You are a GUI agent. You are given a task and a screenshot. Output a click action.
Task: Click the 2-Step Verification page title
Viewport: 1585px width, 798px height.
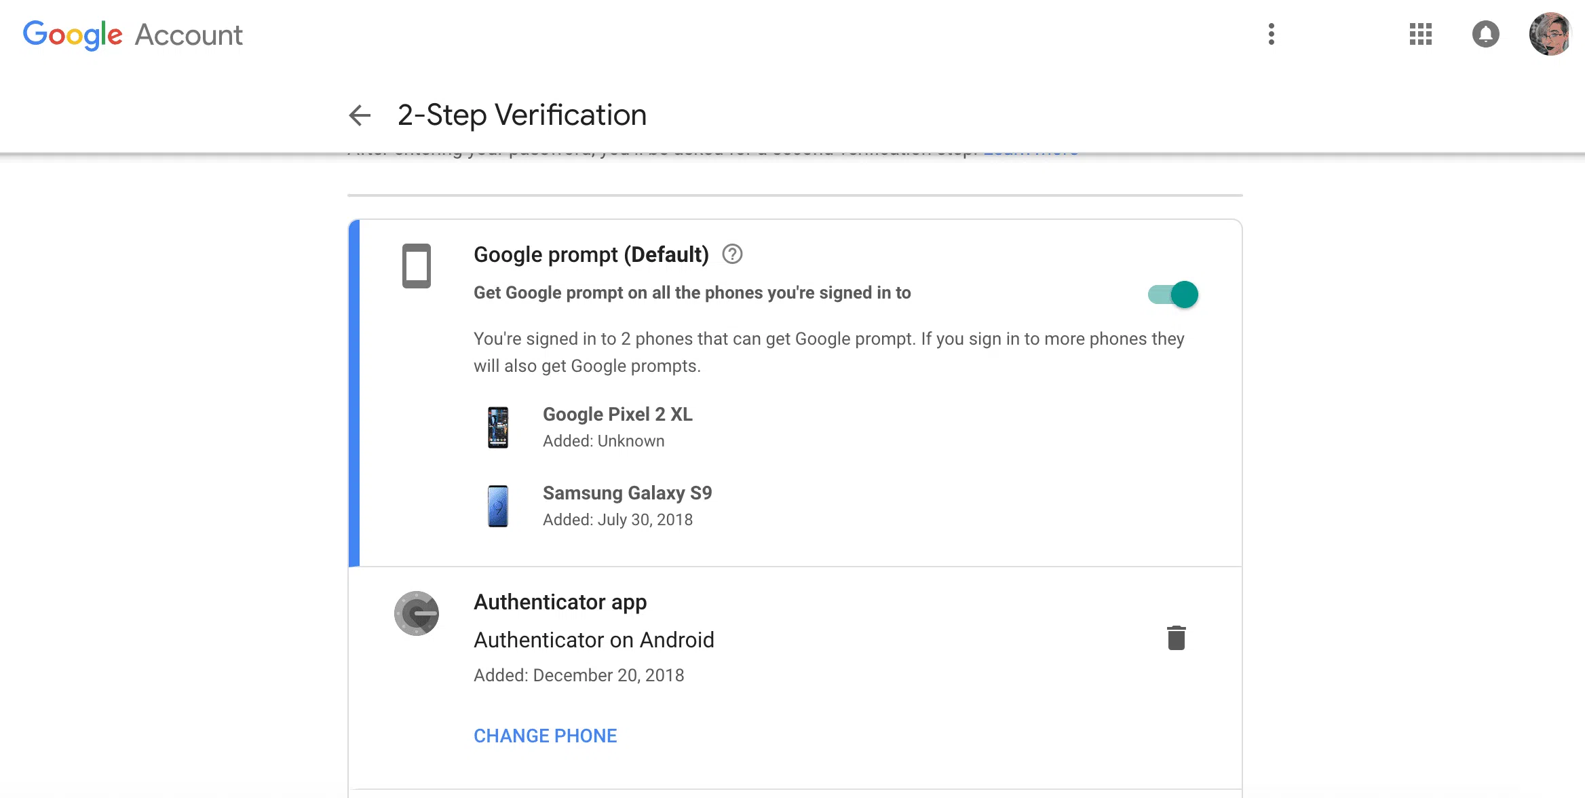tap(522, 115)
